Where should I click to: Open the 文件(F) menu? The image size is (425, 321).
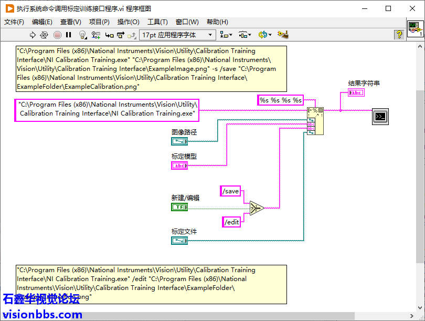tap(14, 22)
